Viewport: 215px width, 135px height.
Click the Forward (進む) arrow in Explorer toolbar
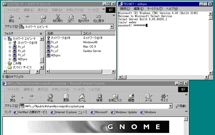[27, 17]
